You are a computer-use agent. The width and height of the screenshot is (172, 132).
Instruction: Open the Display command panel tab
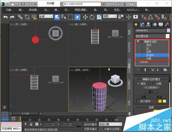point(161,24)
